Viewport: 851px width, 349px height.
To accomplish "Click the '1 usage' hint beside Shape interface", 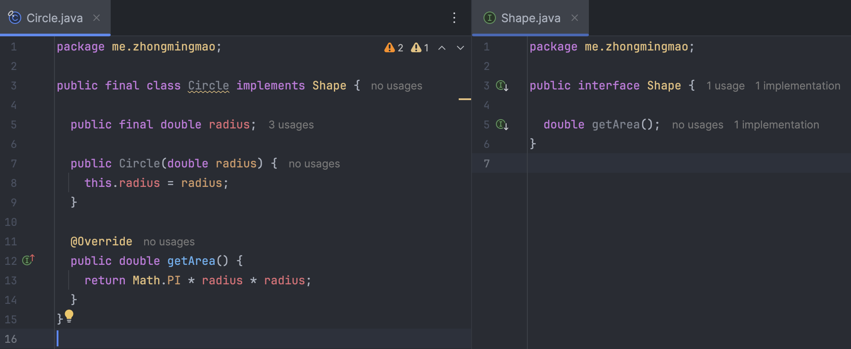I will click(725, 86).
